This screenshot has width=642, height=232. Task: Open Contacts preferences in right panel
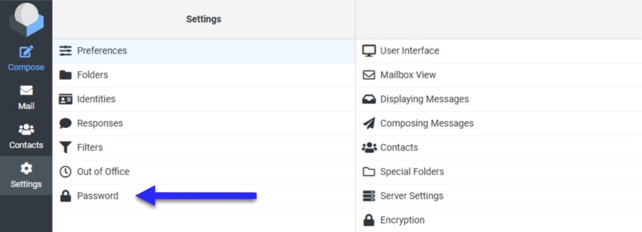(498, 147)
